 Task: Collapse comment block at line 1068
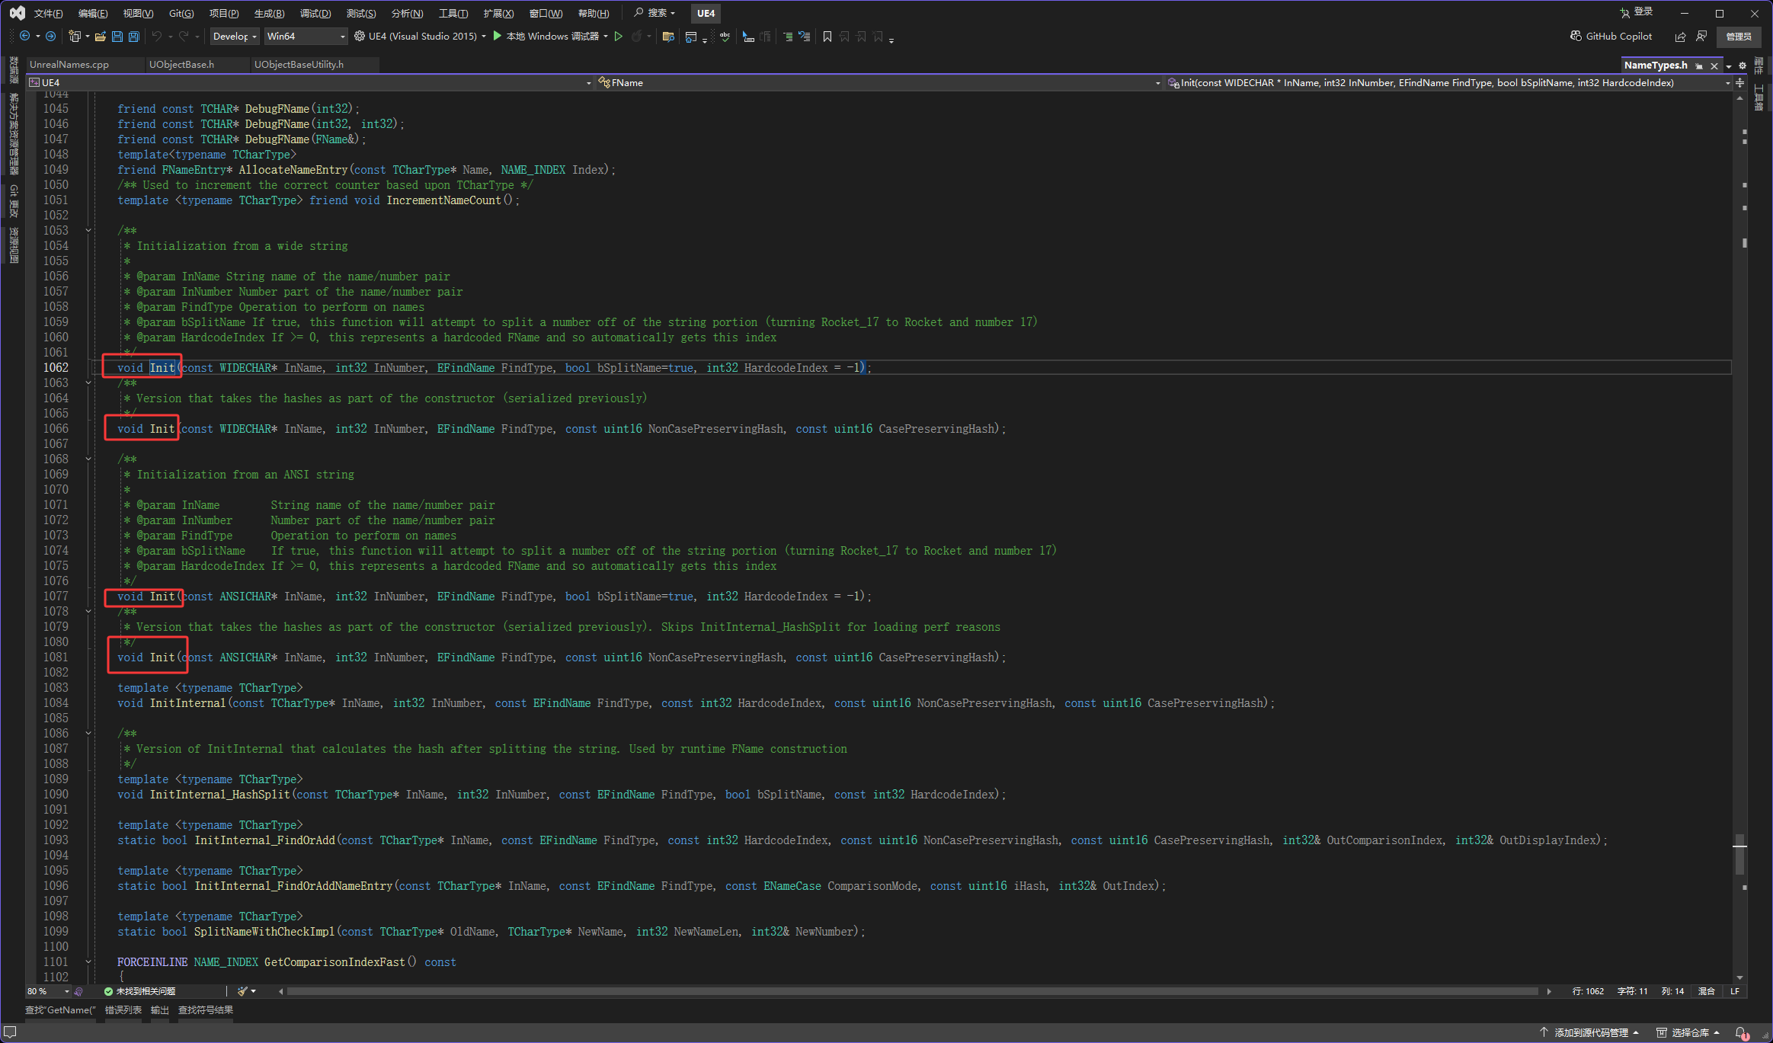coord(88,459)
